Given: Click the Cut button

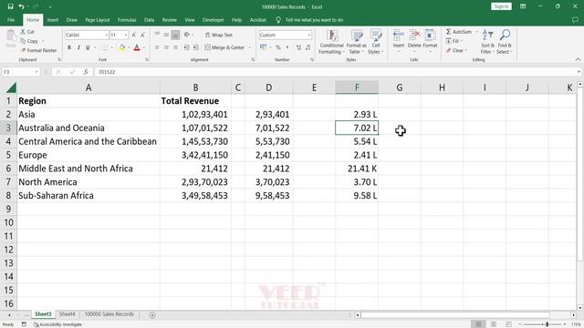Looking at the screenshot, I should 27,32.
